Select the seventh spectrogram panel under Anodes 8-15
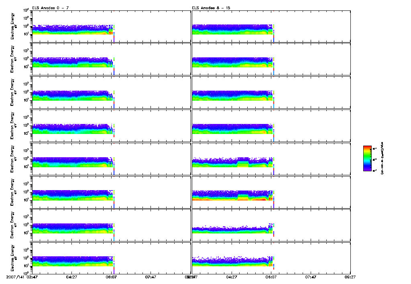The height and width of the screenshot is (284, 411). (271, 225)
